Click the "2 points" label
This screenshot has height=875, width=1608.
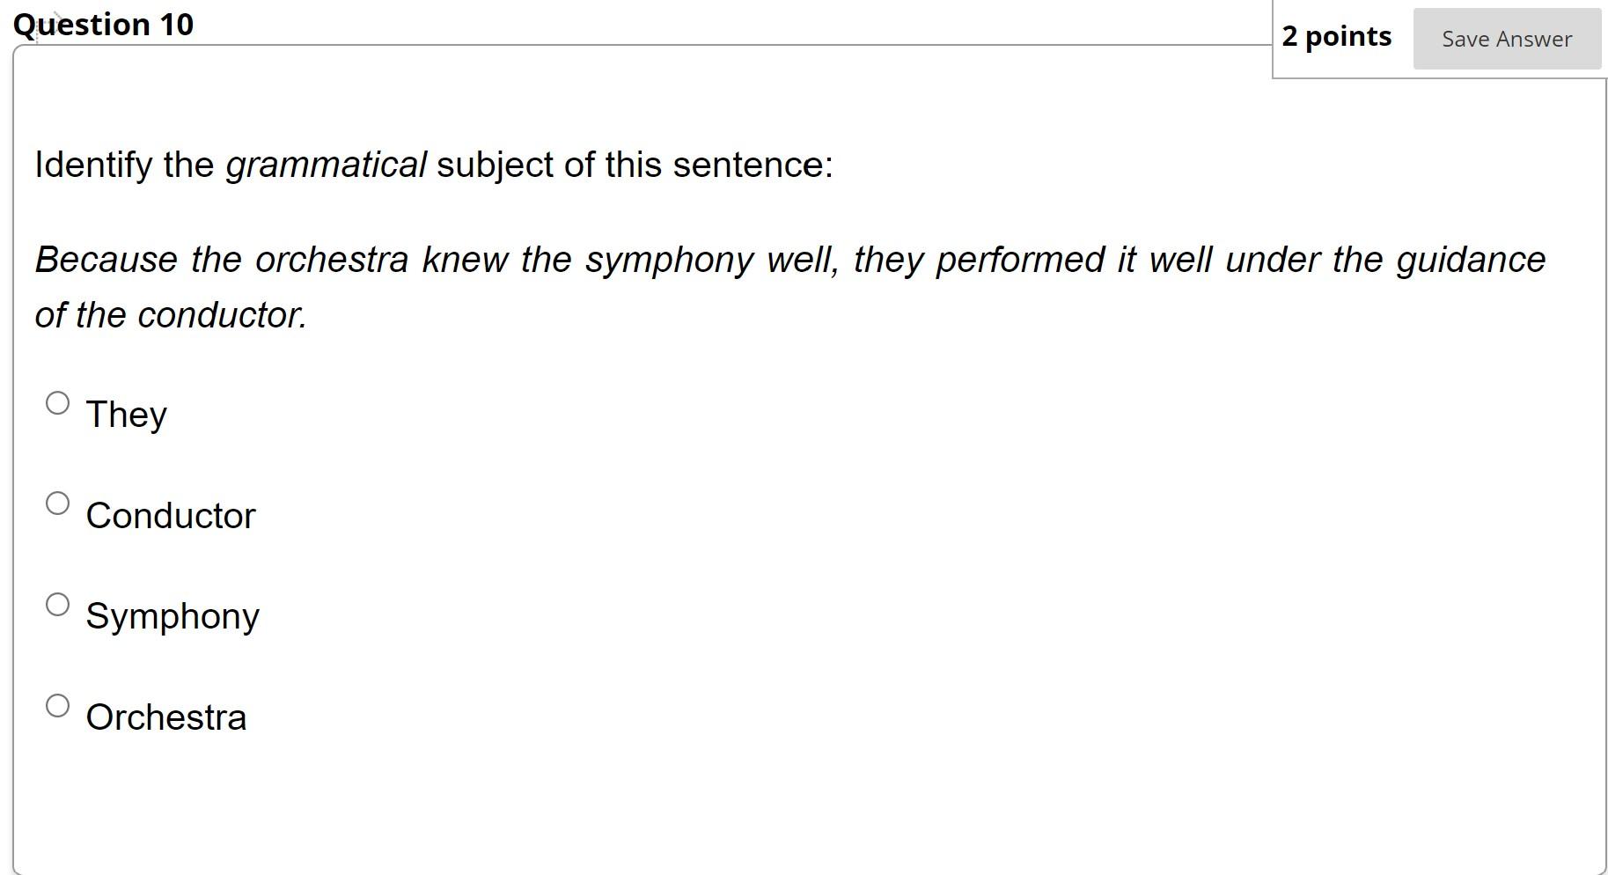(1336, 36)
